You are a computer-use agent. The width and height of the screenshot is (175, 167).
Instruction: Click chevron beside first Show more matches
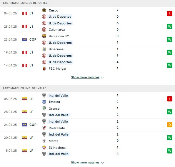[102, 77]
